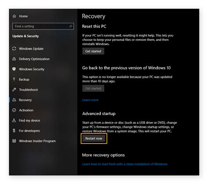Click the Troubleshoot wrench icon
208x184 pixels.
pos(14,90)
